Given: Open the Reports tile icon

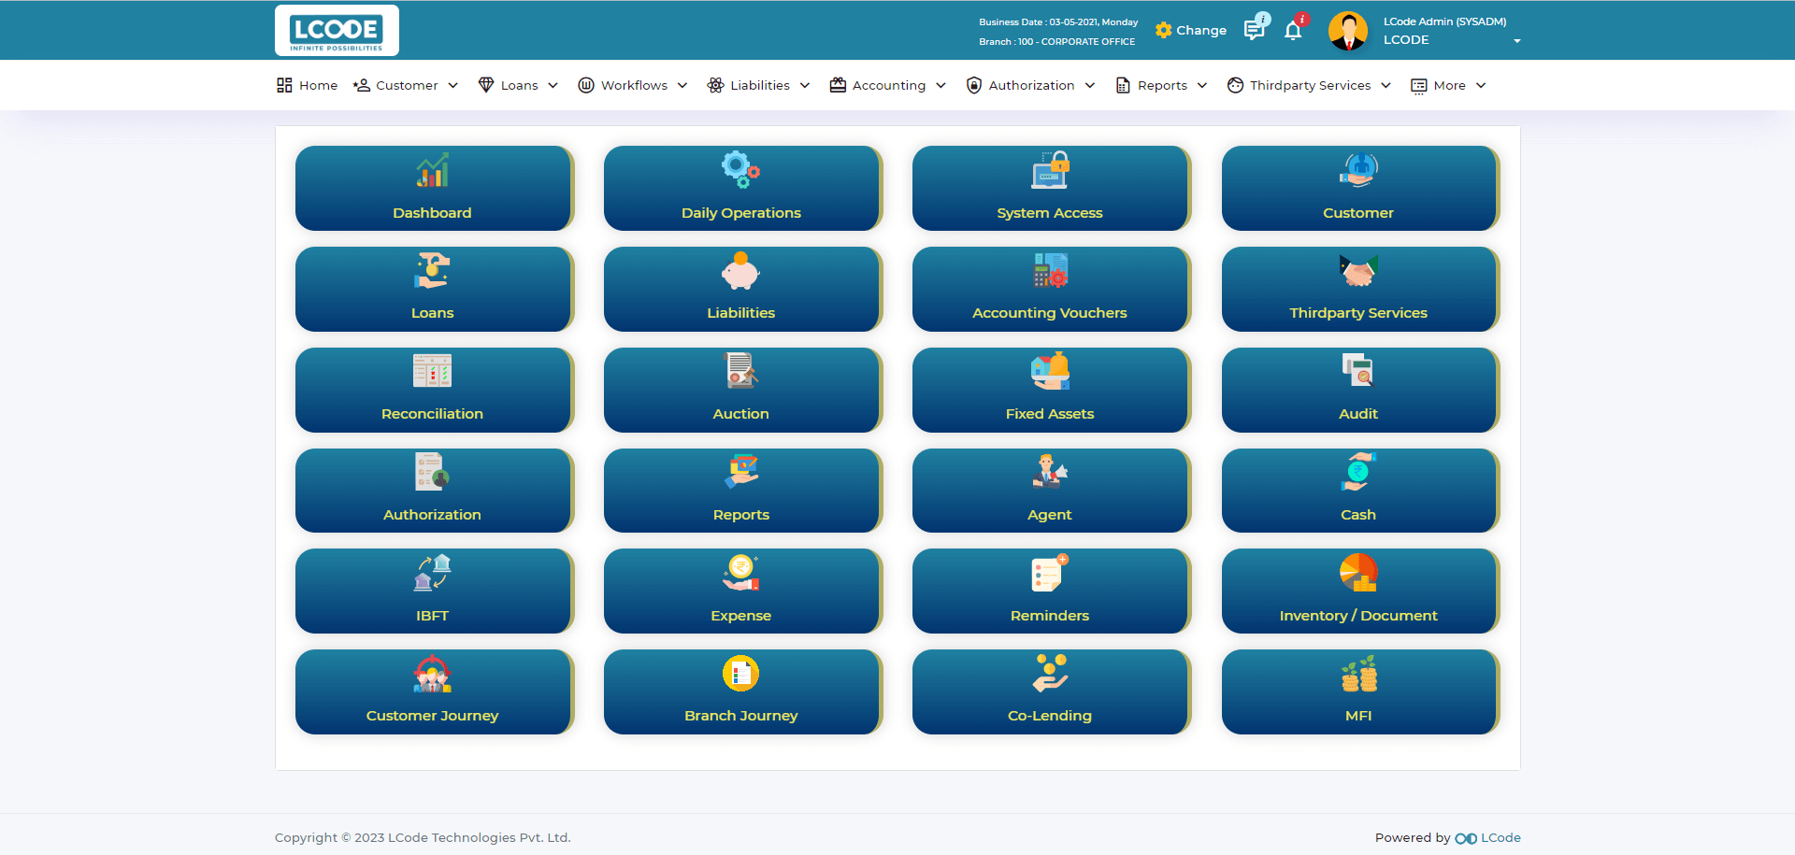Looking at the screenshot, I should (x=741, y=471).
